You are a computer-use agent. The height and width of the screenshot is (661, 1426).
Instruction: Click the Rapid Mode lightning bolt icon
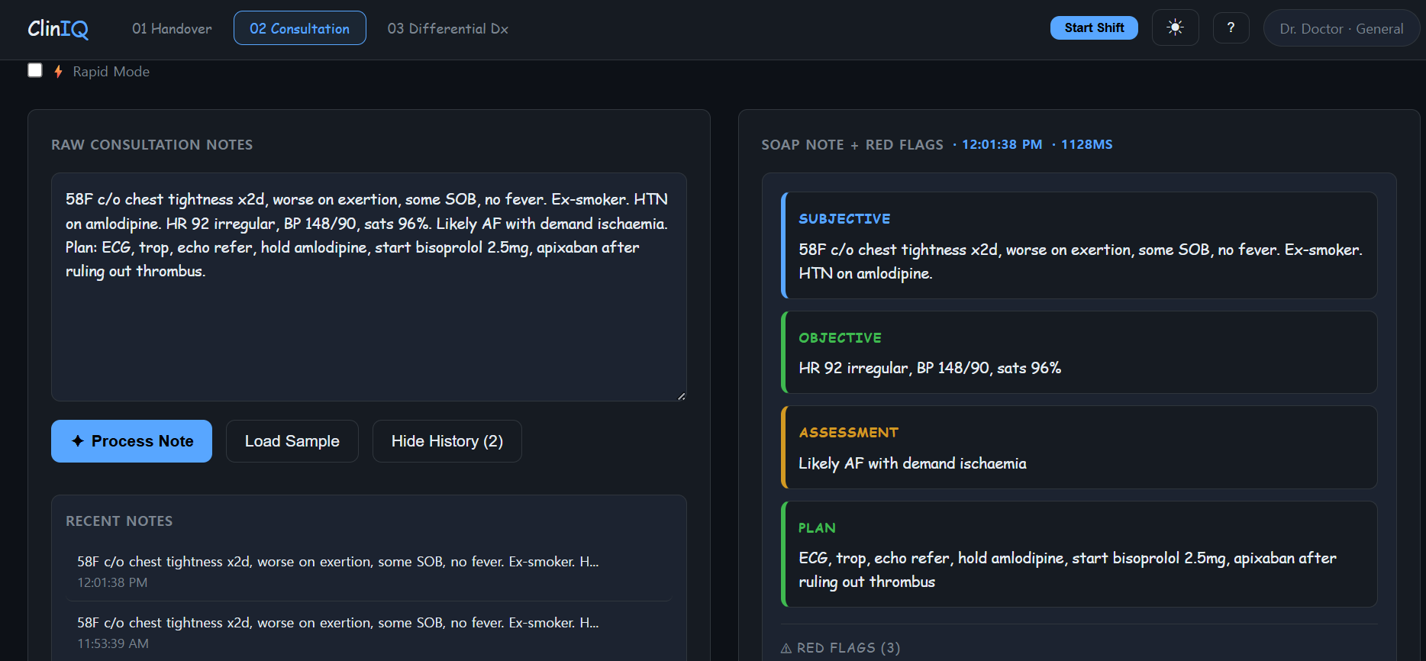coord(58,71)
